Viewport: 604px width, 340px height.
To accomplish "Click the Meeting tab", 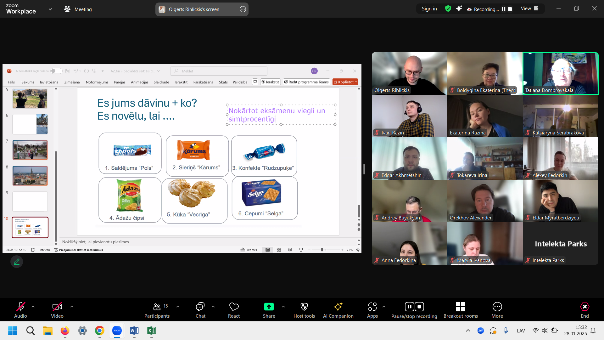I will point(78,9).
